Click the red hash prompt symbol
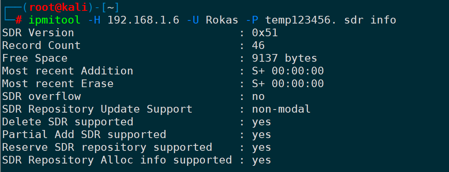 point(19,20)
